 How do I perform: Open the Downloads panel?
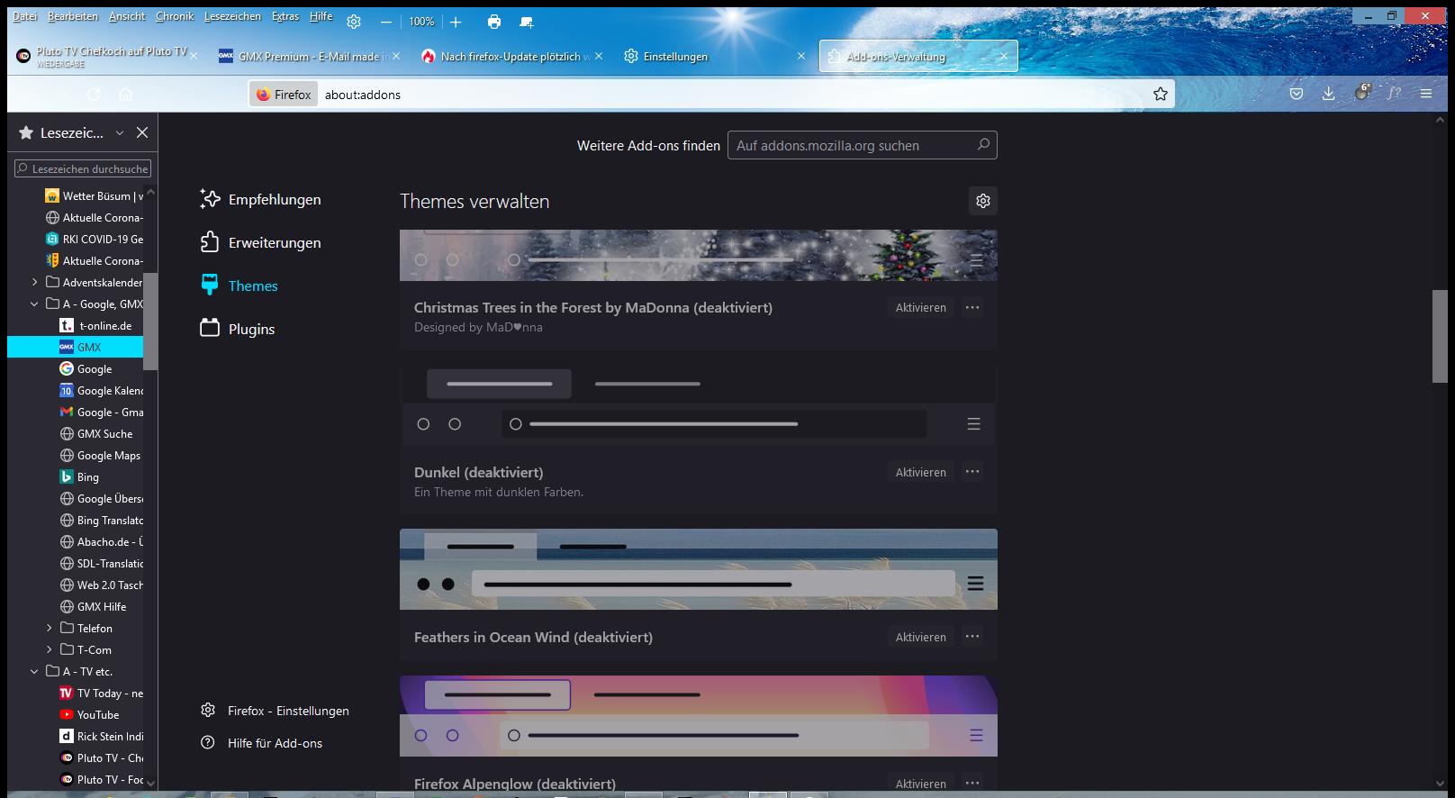click(1329, 94)
